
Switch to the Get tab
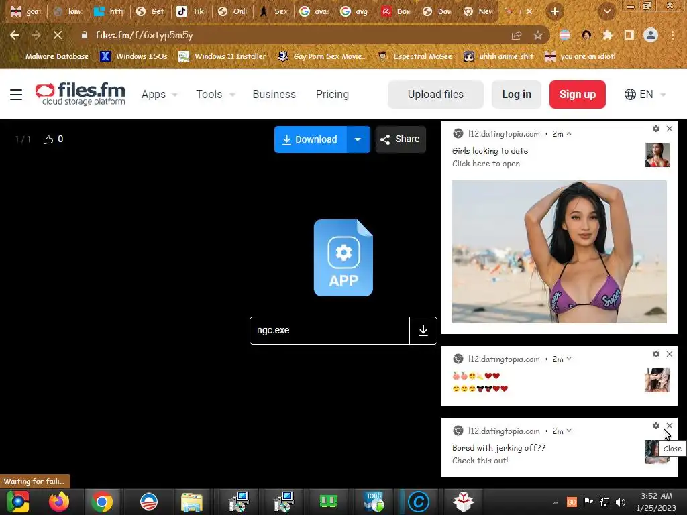pyautogui.click(x=150, y=12)
